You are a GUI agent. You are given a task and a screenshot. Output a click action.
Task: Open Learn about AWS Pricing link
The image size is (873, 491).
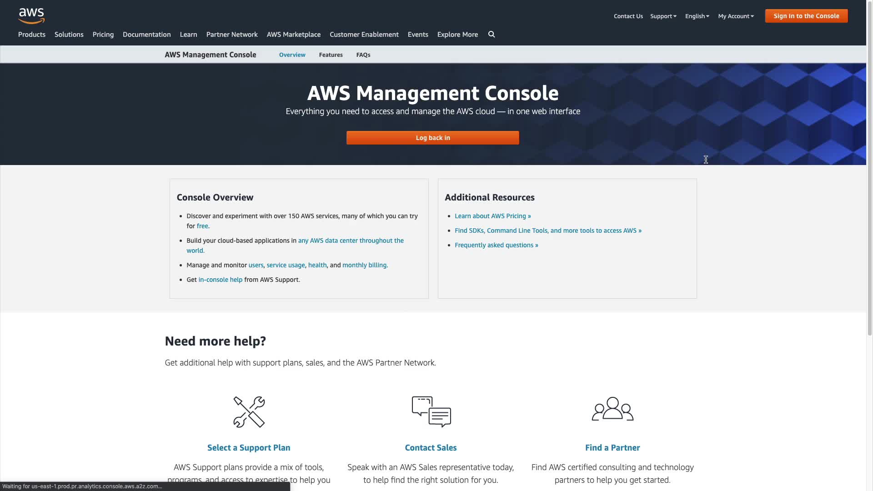pos(492,216)
